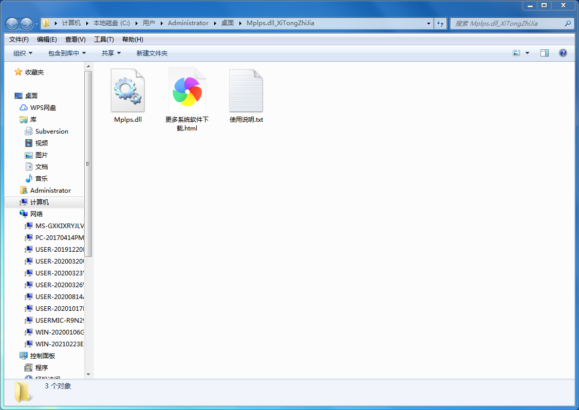Select USERMIC-R9N2 network computer
Image resolution: width=579 pixels, height=410 pixels.
pos(59,320)
